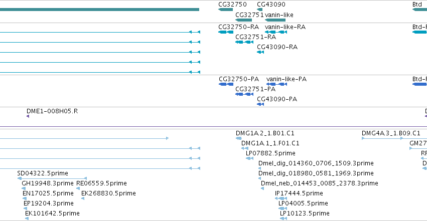Click the SD04322.5prime EST feature line
The image size is (427, 221).
(52, 178)
